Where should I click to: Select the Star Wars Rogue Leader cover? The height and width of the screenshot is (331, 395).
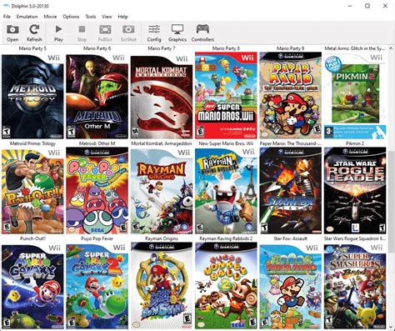coord(355,190)
